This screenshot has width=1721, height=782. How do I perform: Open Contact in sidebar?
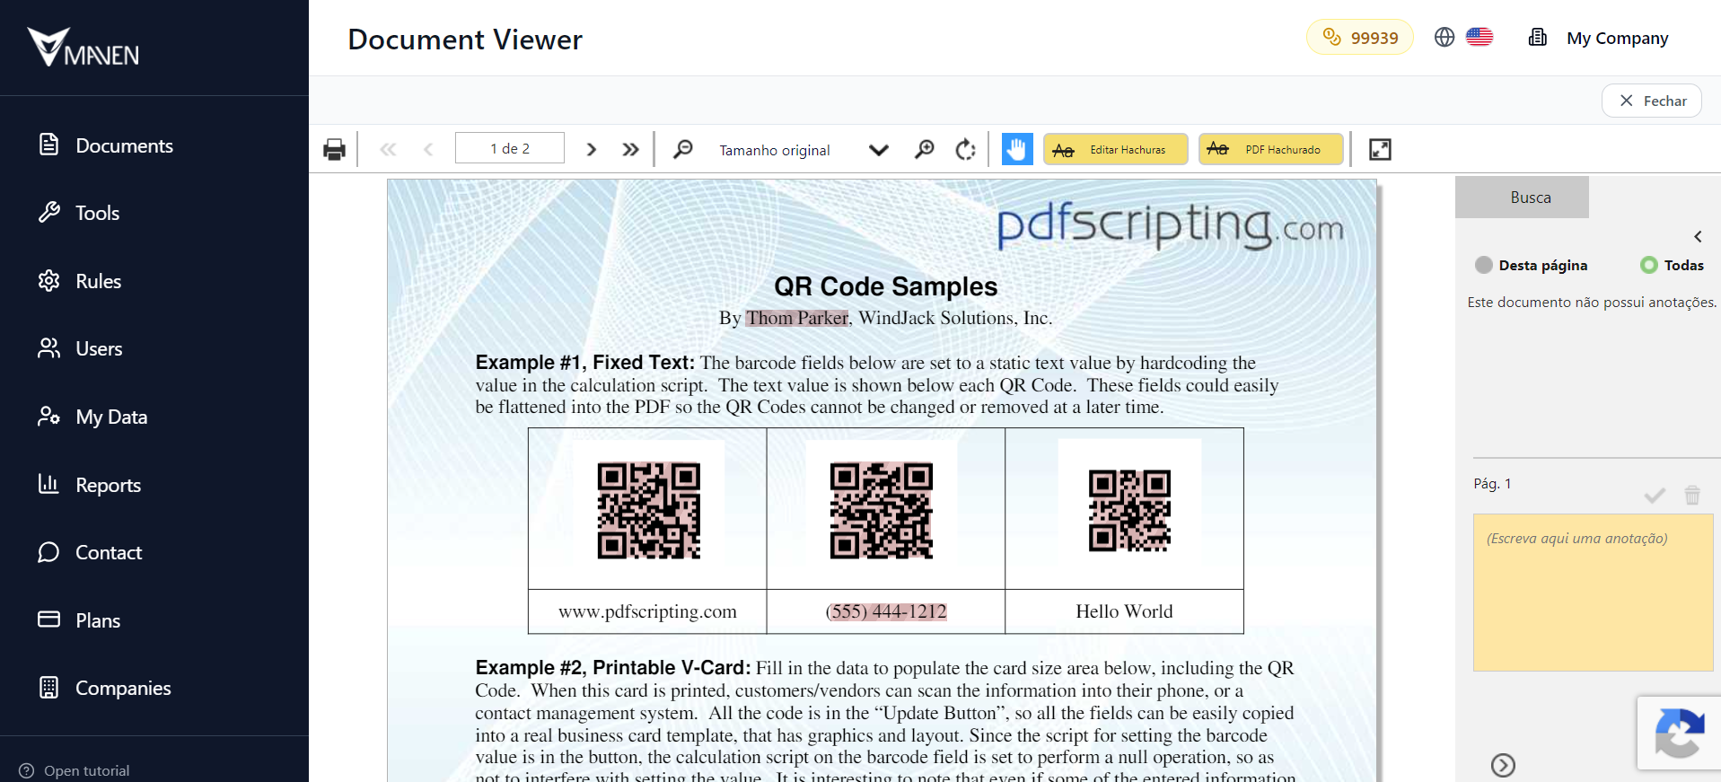pos(108,552)
